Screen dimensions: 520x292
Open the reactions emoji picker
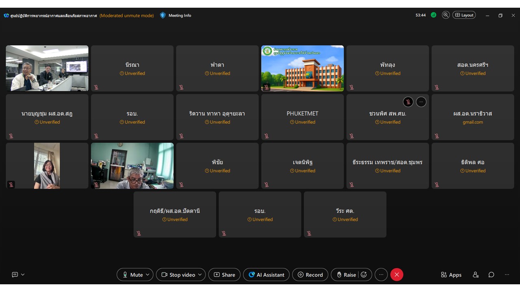[364, 275]
